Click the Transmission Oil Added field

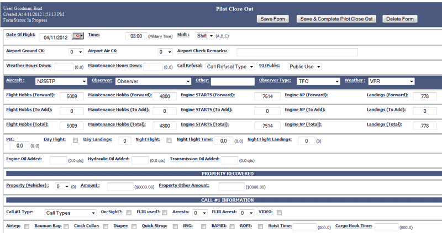tap(229, 160)
